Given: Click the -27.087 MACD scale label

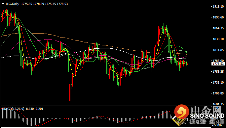Looking at the screenshot, I should pos(217,125).
